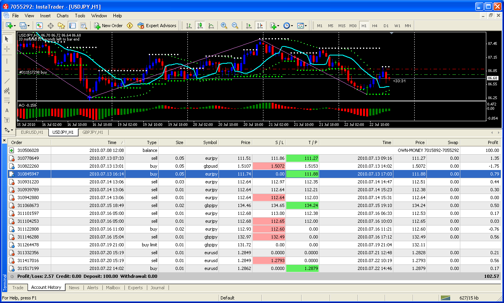This screenshot has height=303, width=504.
Task: Open the Charts menu
Action: click(62, 16)
